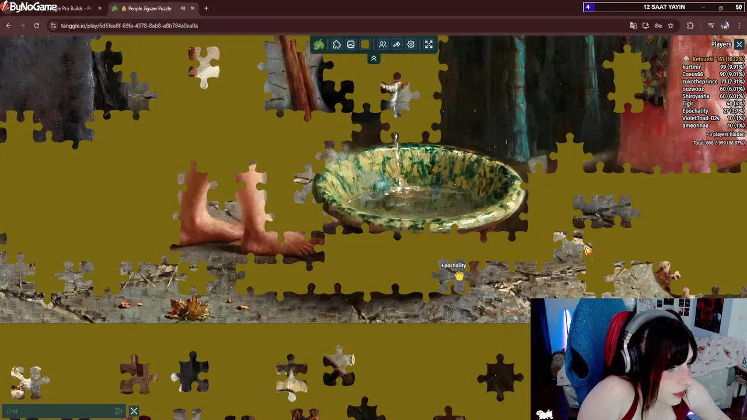Click '3 players hidden' text
Viewport: 747px width, 420px height.
(x=725, y=135)
